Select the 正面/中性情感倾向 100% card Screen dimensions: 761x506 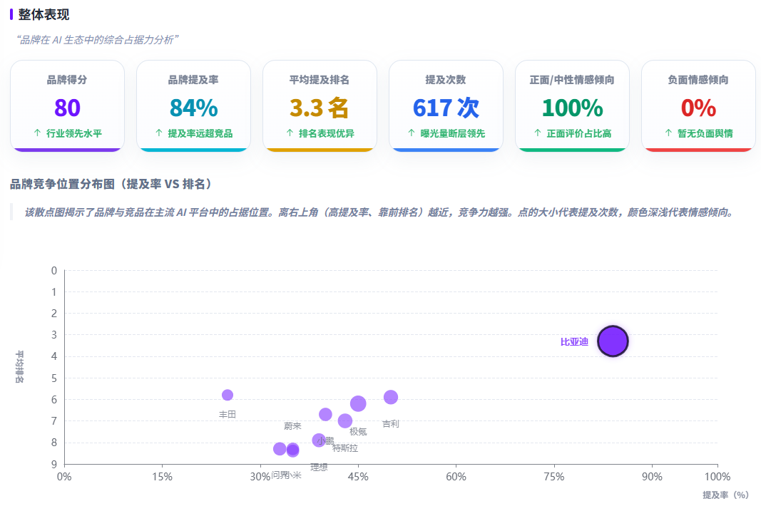[x=572, y=105]
